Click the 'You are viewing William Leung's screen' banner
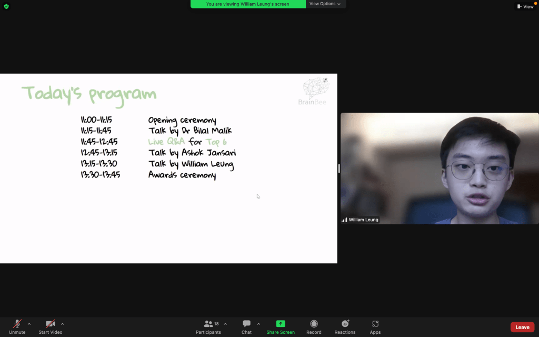 (247, 4)
